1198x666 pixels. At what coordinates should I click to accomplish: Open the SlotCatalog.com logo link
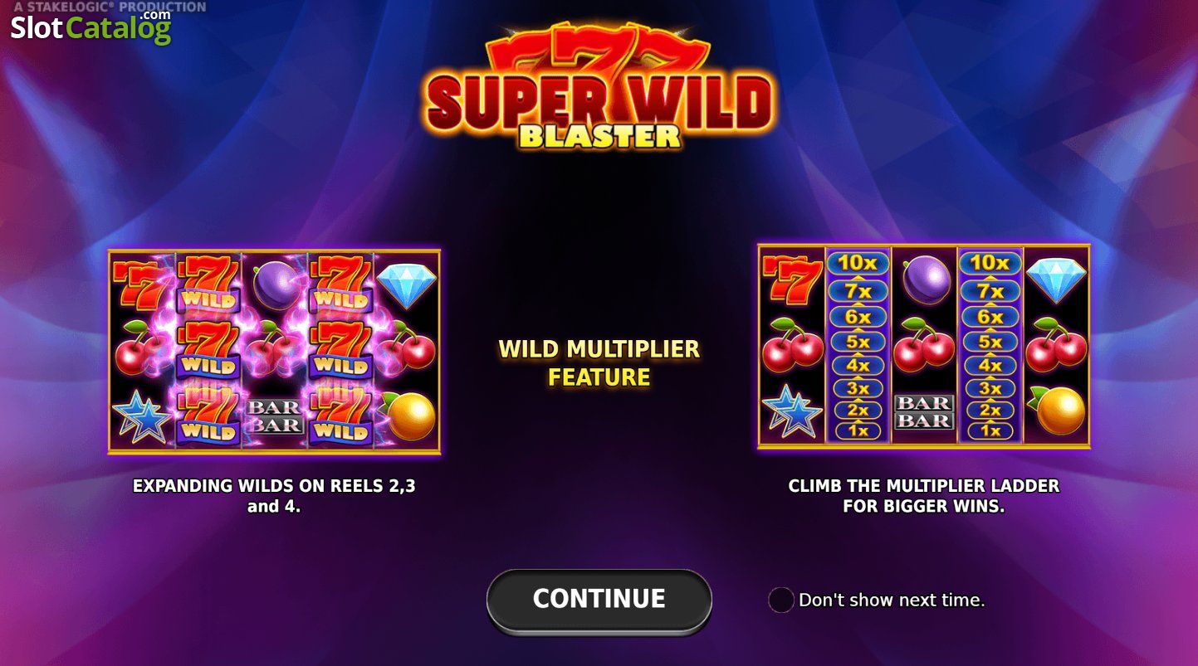90,27
